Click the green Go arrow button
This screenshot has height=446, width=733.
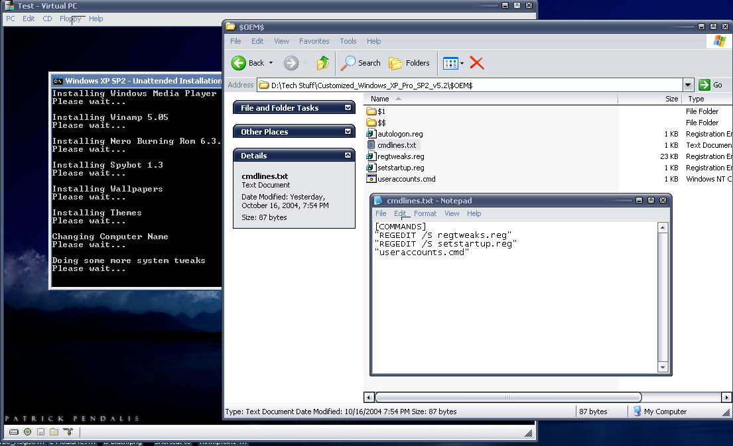pyautogui.click(x=704, y=85)
